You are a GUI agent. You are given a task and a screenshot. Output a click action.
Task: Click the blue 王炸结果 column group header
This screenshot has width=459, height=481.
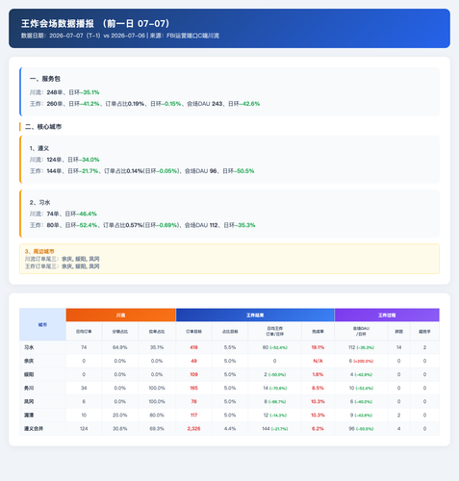[255, 316]
